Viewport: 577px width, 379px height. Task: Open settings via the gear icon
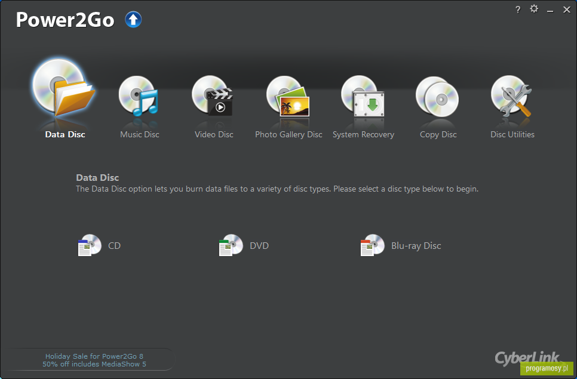coord(534,8)
